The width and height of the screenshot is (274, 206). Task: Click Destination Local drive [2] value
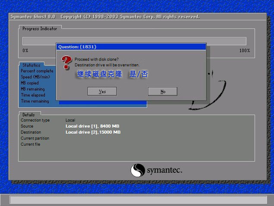point(93,132)
